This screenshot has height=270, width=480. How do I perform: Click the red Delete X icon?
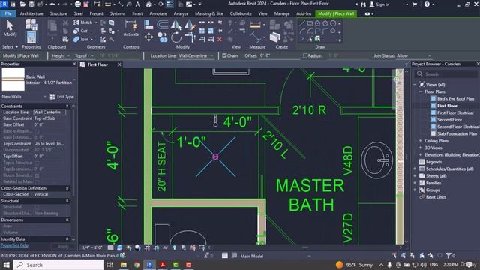click(220, 40)
